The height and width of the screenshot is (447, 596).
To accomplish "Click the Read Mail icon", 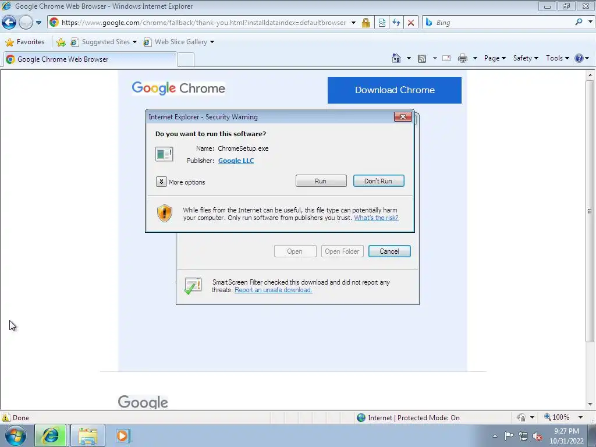I will pos(446,58).
